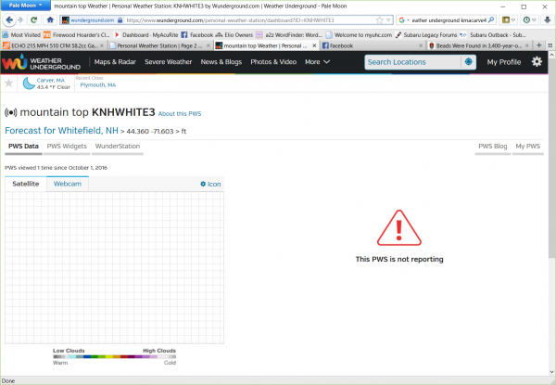Viewport: 556px width, 385px height.
Task: Open the Elio Owners bookmark
Action: tap(234, 34)
